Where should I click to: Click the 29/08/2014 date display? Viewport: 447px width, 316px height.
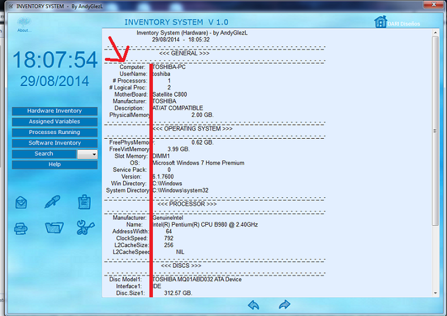pyautogui.click(x=54, y=81)
